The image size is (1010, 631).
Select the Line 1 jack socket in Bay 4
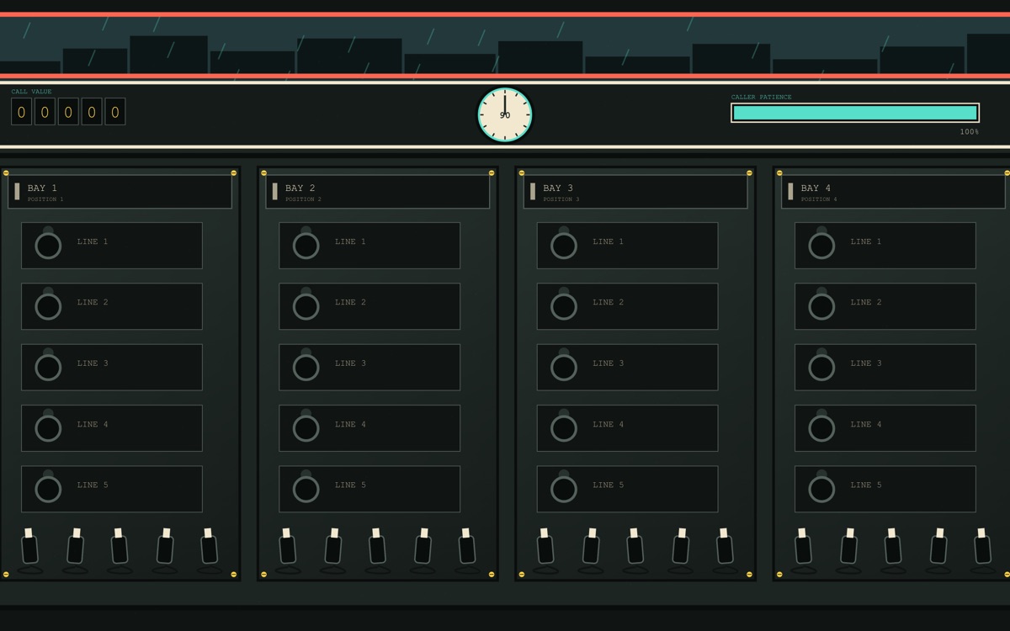[821, 246]
